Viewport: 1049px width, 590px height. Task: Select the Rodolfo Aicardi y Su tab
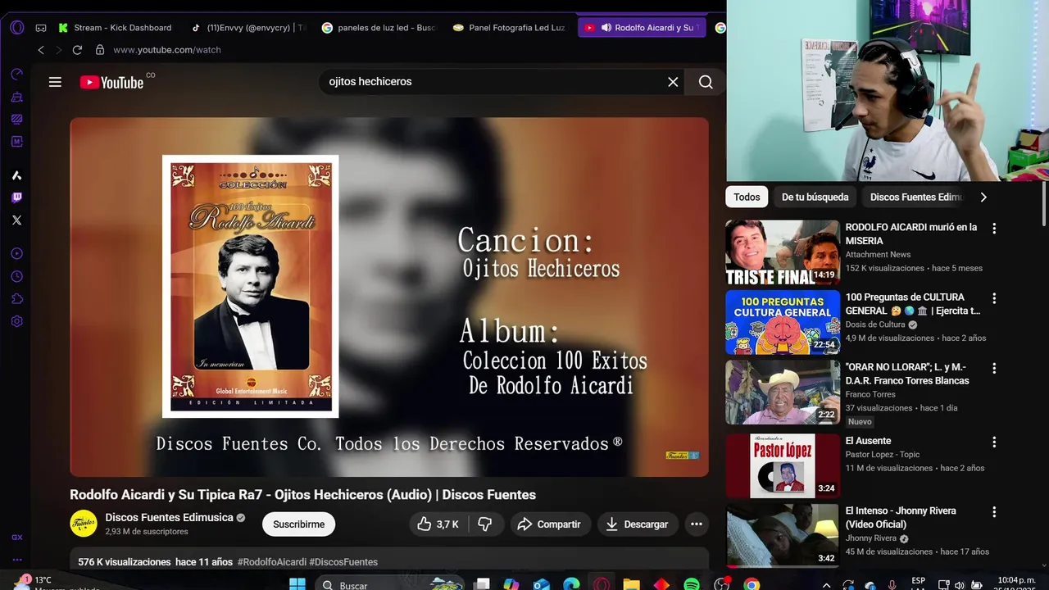(x=641, y=27)
